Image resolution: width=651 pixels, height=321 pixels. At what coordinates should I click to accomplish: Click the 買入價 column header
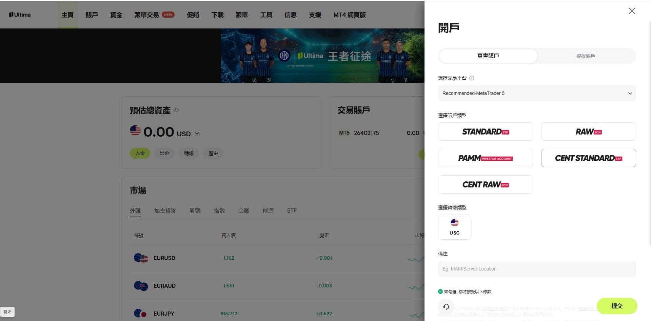pos(229,235)
